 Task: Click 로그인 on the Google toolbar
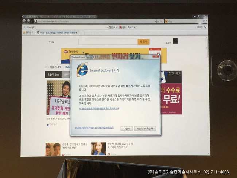pos(199,27)
